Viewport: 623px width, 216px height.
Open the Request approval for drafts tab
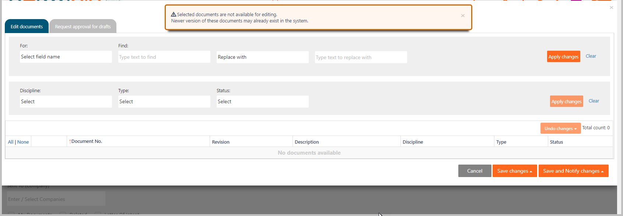tap(83, 26)
